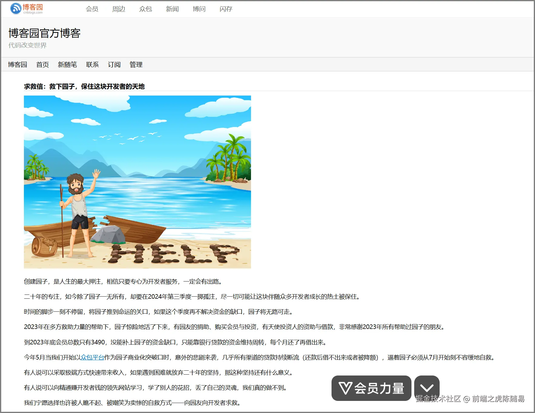Open the 订阅 subscription option
The image size is (535, 413).
114,64
